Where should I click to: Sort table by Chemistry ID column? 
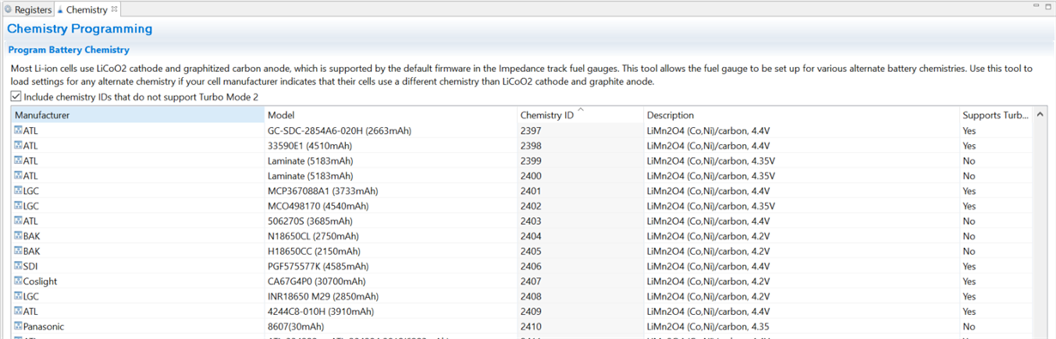tap(580, 114)
